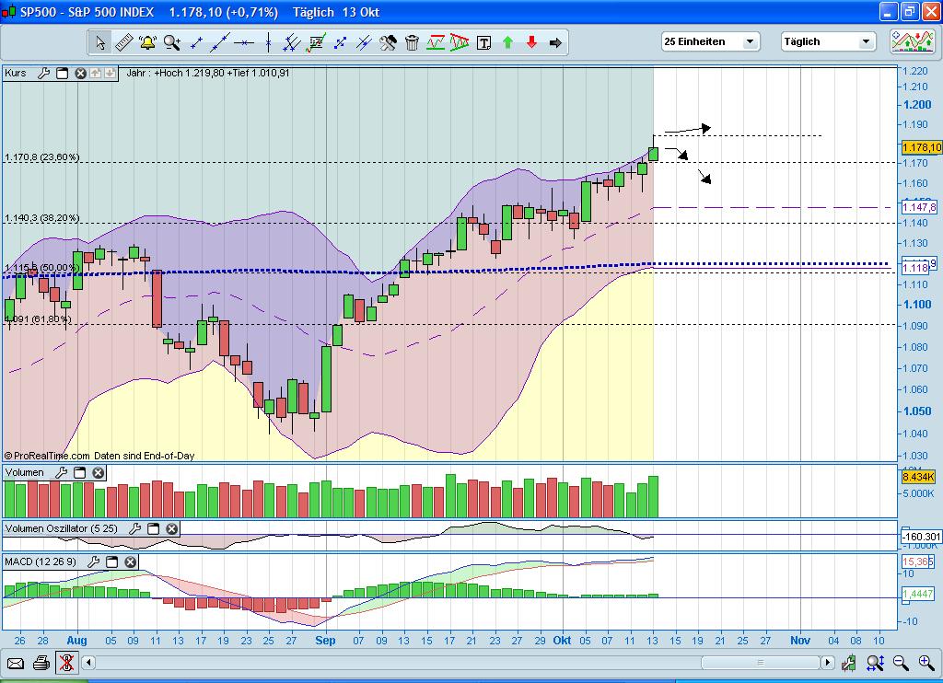Maximize the Volumen panel window
Viewport: 943px width, 683px height.
coord(79,472)
